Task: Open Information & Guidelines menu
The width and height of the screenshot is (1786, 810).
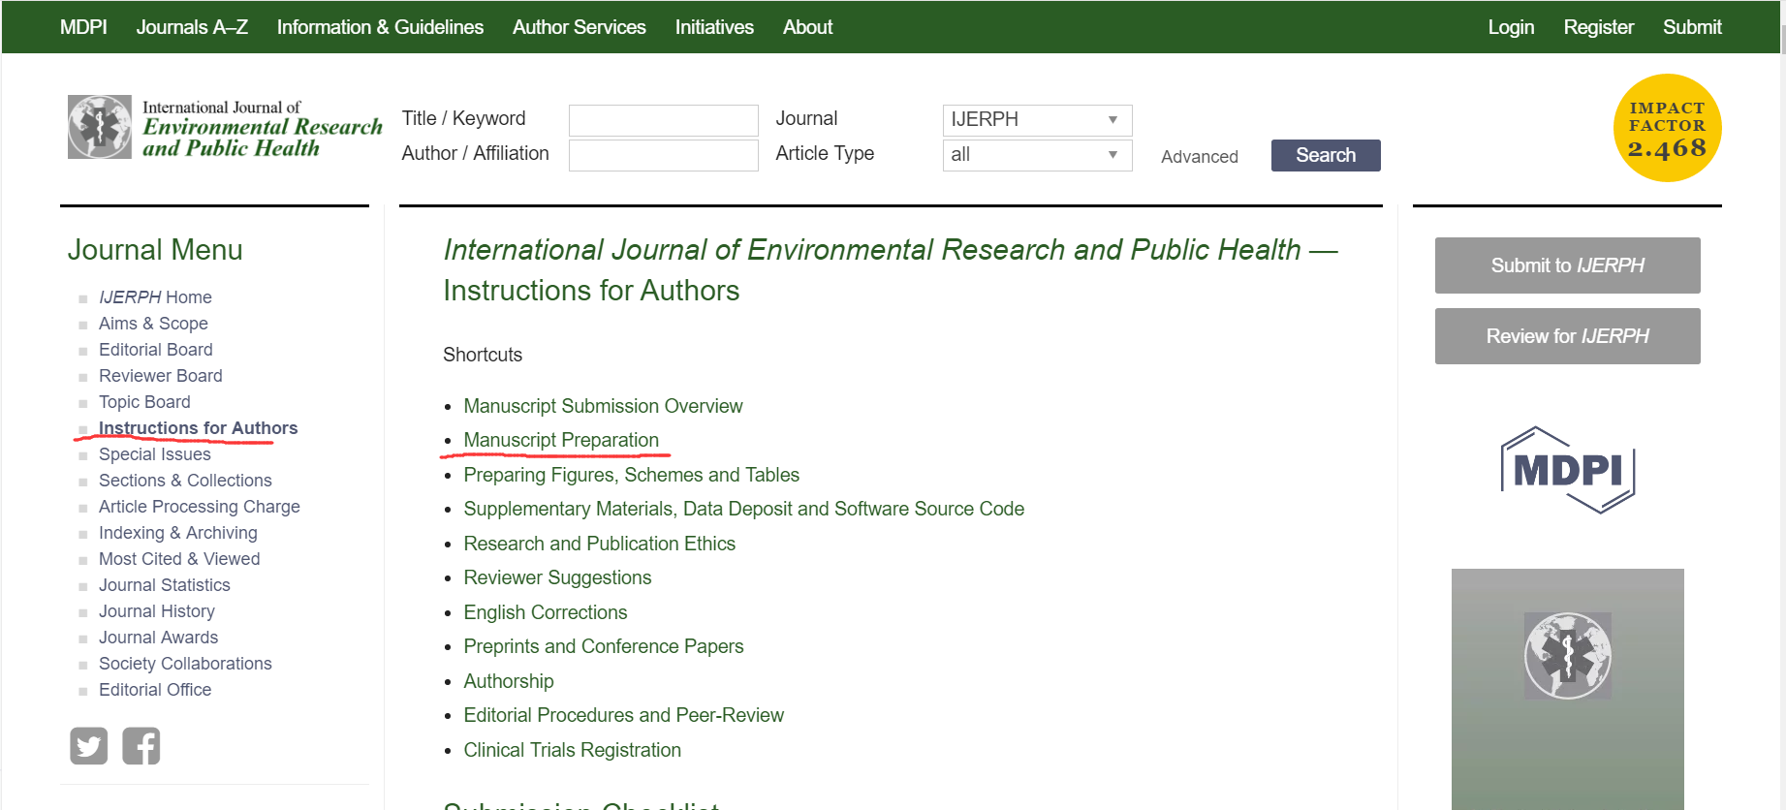Action: tap(380, 27)
